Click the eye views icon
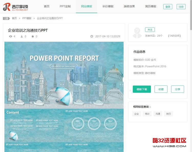 [x=11, y=37]
